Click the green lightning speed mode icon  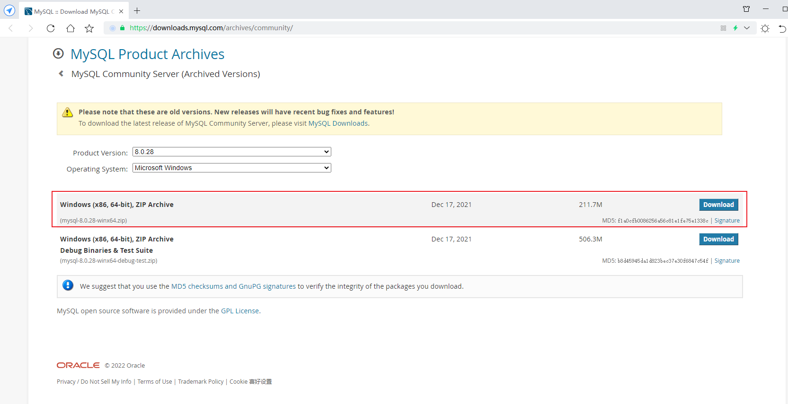735,28
